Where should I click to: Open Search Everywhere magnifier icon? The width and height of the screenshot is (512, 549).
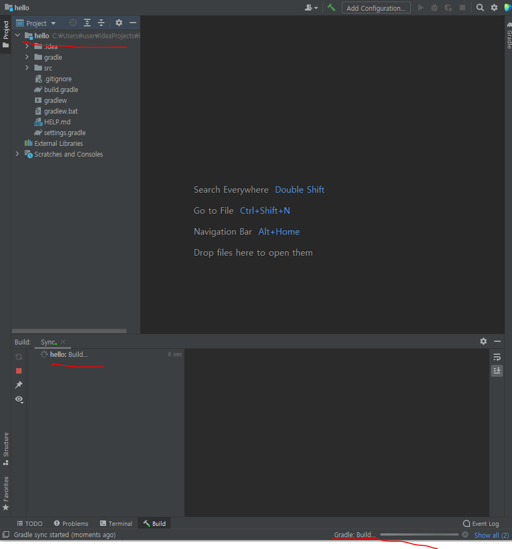[480, 8]
